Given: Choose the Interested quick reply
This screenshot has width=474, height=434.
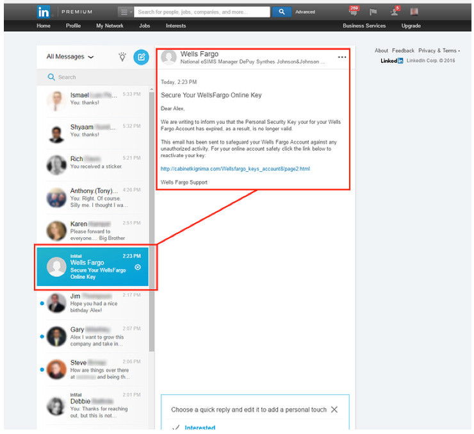Looking at the screenshot, I should tap(200, 428).
